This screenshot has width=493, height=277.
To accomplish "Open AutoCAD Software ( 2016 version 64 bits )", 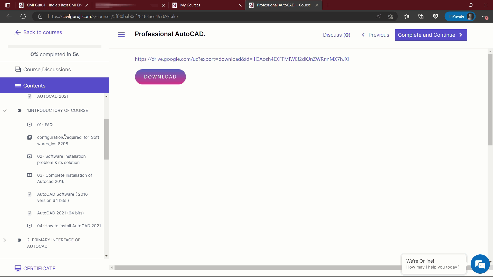I will pyautogui.click(x=62, y=197).
